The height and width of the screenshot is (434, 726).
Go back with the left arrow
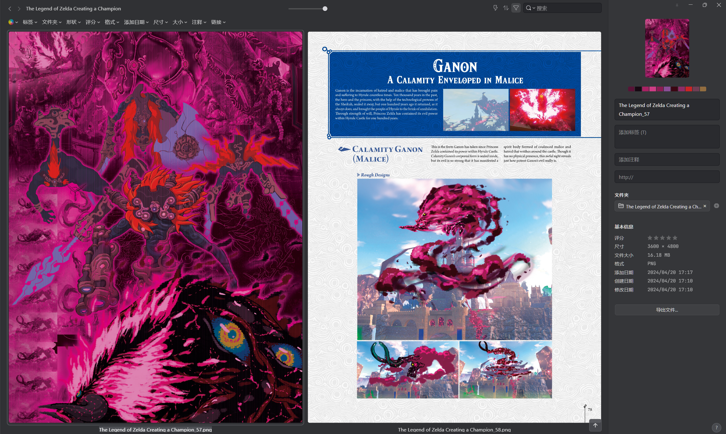pyautogui.click(x=10, y=9)
